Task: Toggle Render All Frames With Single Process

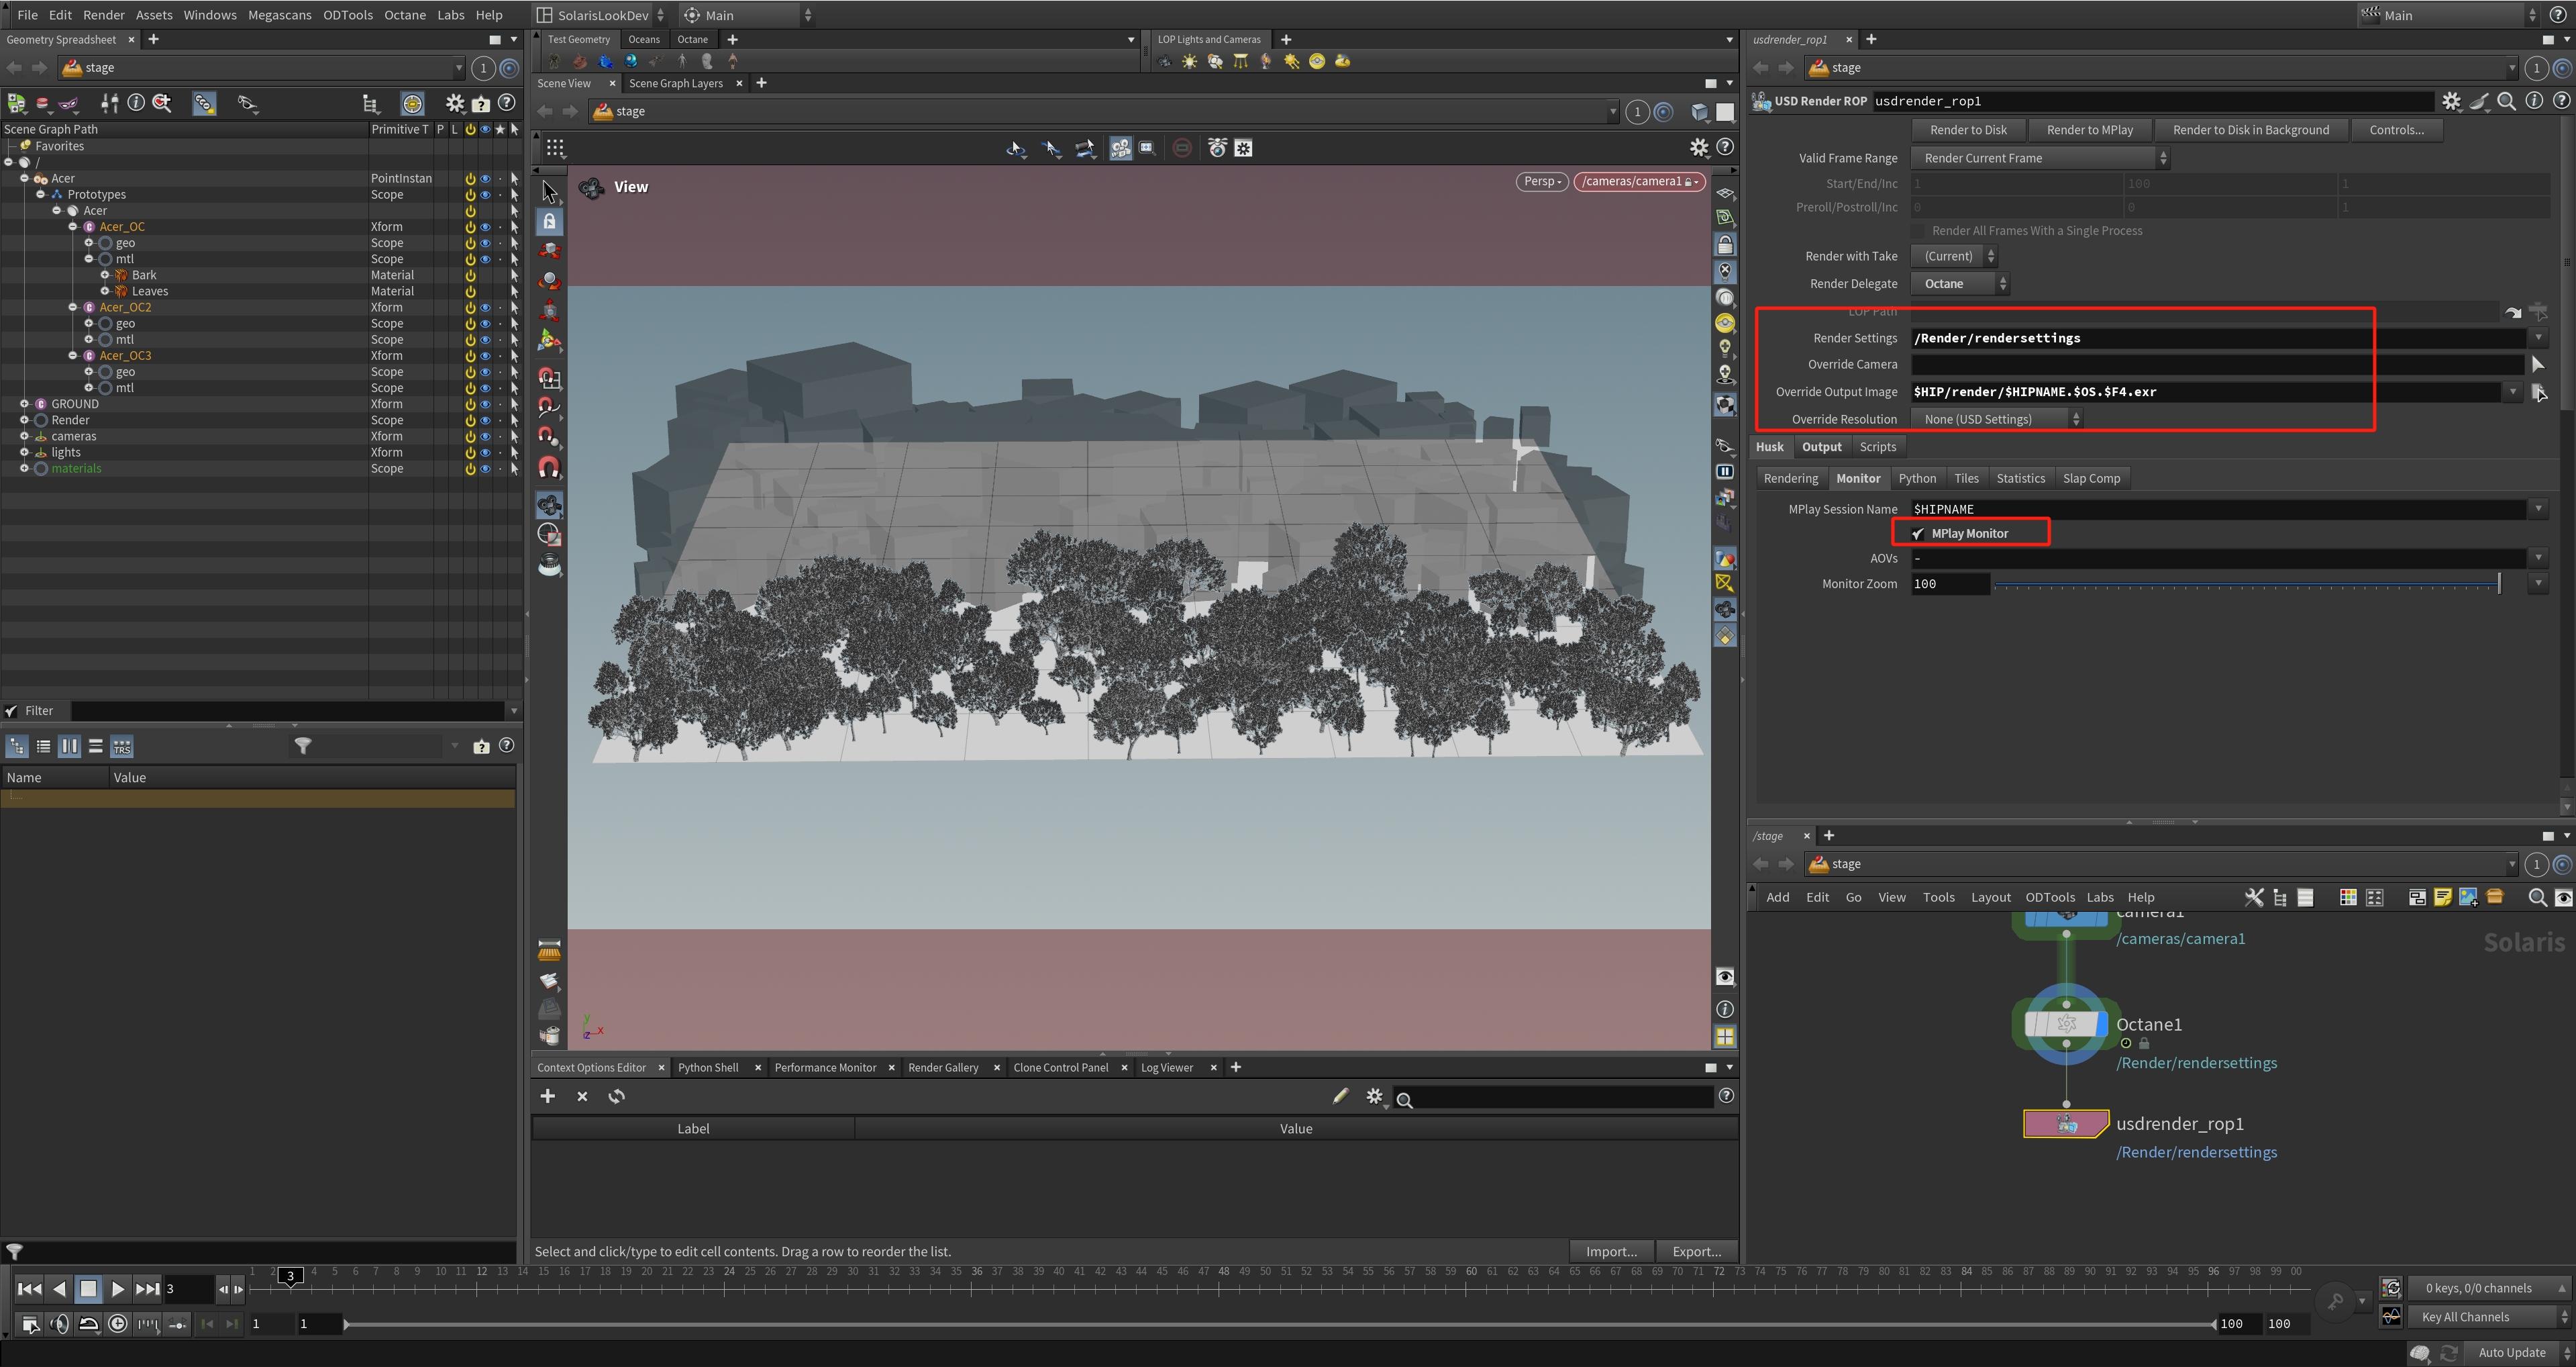Action: pos(1918,231)
